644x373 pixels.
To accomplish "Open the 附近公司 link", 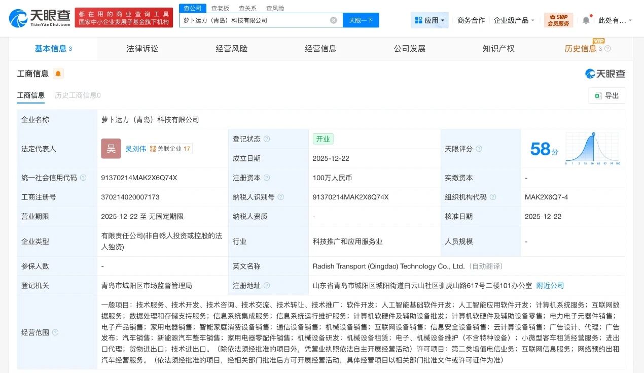I will point(550,286).
